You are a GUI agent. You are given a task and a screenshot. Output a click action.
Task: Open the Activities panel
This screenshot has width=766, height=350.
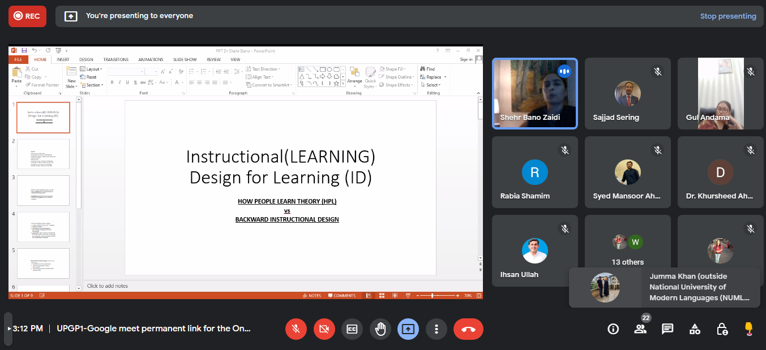tap(695, 329)
